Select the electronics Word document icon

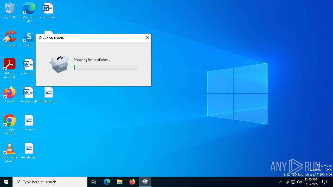point(48,11)
